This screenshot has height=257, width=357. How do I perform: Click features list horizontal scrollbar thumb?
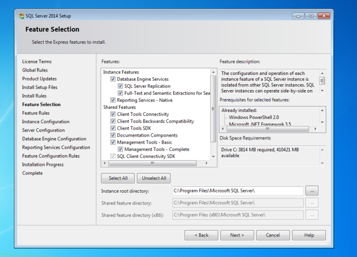(152, 163)
